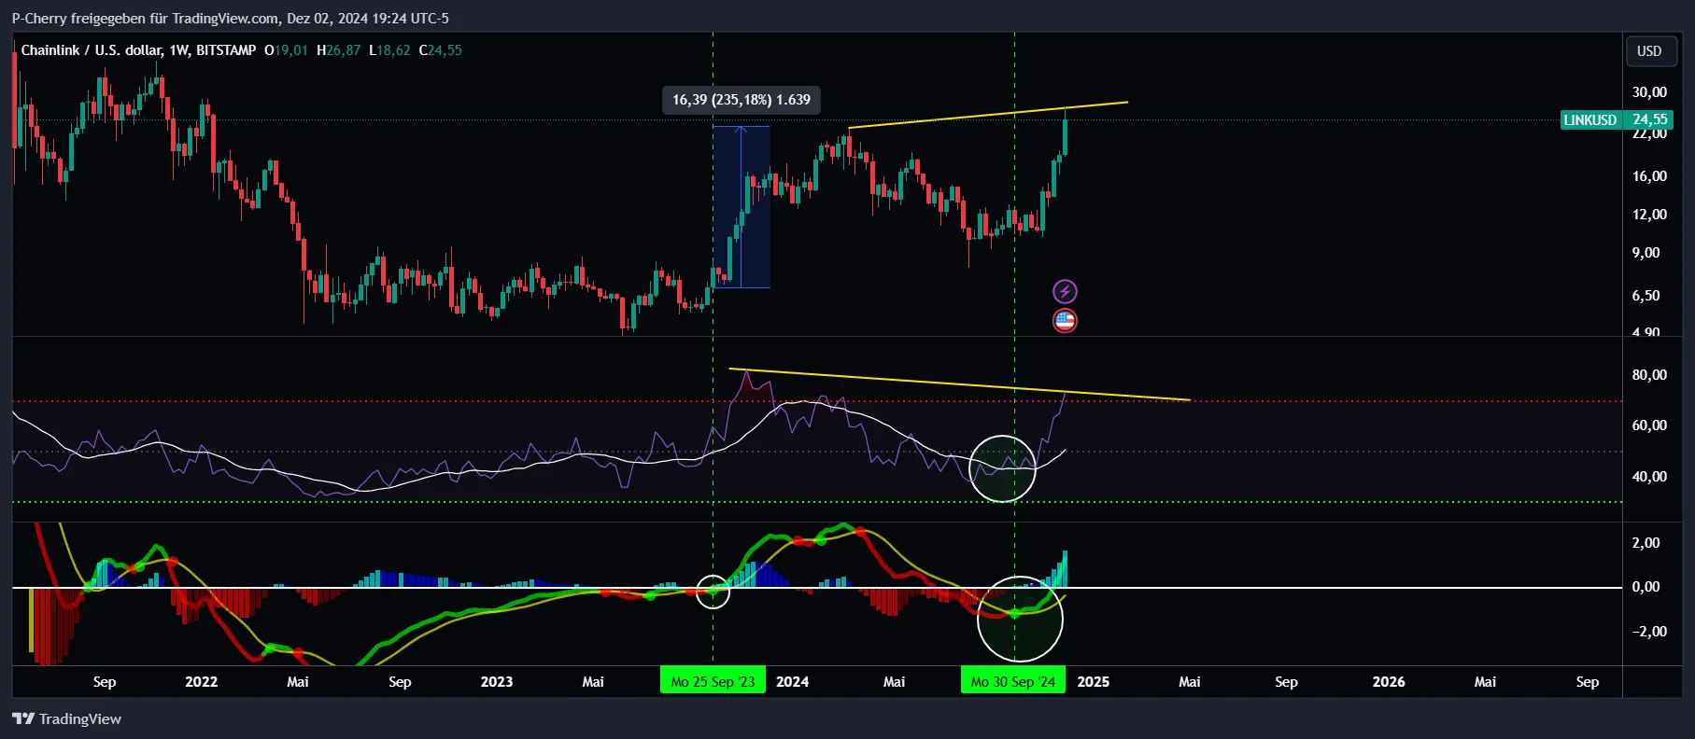This screenshot has height=739, width=1695.
Task: Click the close value C24,55 in header
Action: [x=440, y=50]
